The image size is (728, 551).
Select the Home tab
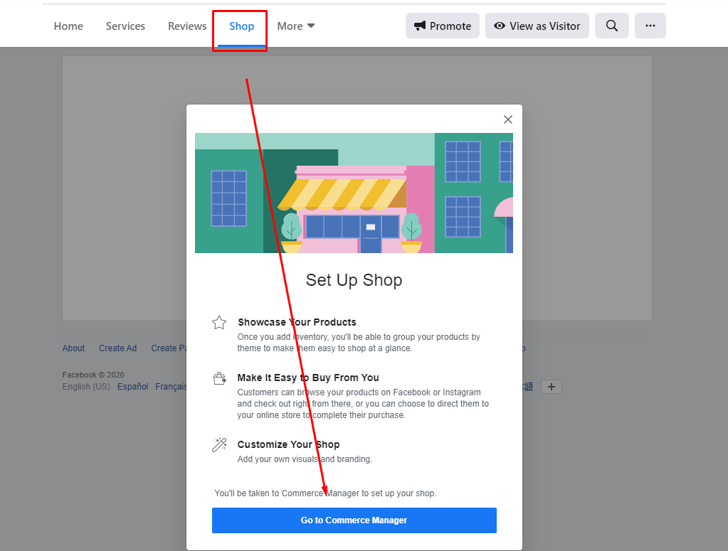(68, 26)
